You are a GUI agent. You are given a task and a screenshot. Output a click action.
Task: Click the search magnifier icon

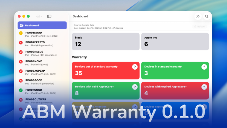coord(207,17)
